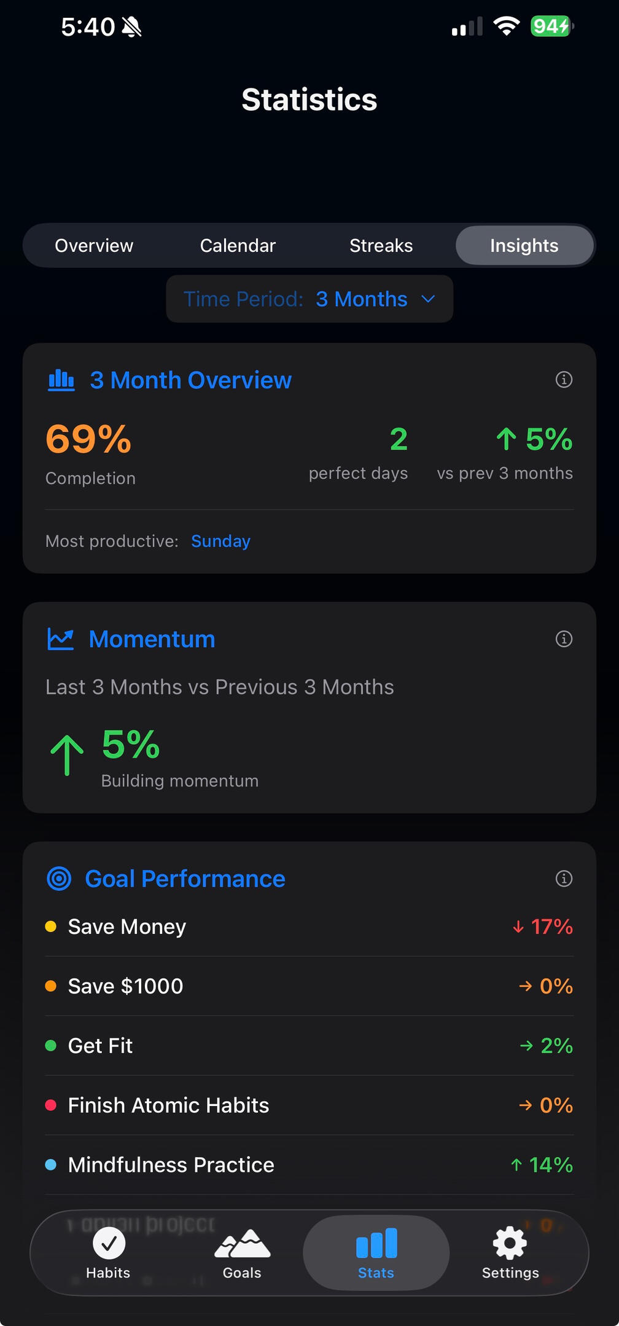This screenshot has height=1326, width=619.
Task: Open Settings with the gear icon
Action: pyautogui.click(x=510, y=1244)
